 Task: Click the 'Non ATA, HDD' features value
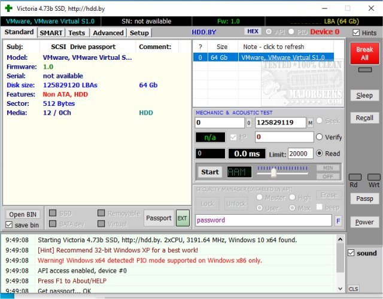[x=65, y=94]
